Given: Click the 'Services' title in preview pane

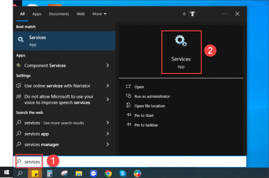Looking at the screenshot, I should 181,59.
